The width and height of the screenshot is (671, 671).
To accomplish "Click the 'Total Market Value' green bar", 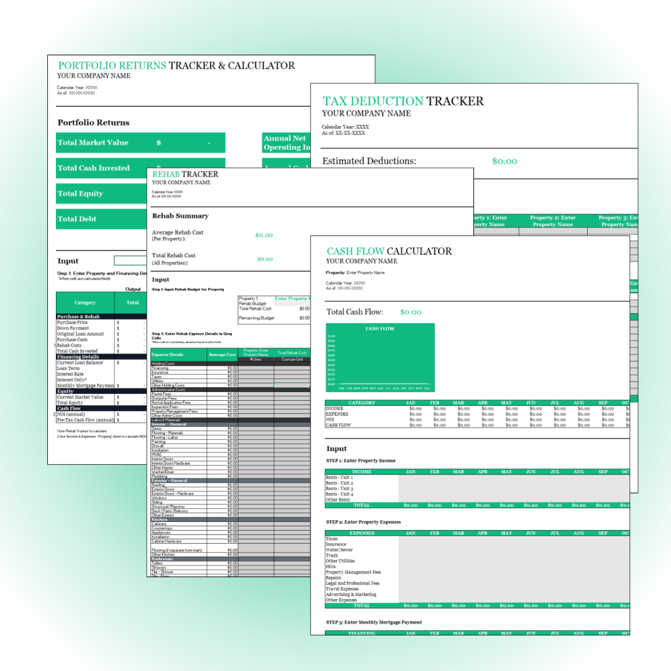I will coord(140,142).
